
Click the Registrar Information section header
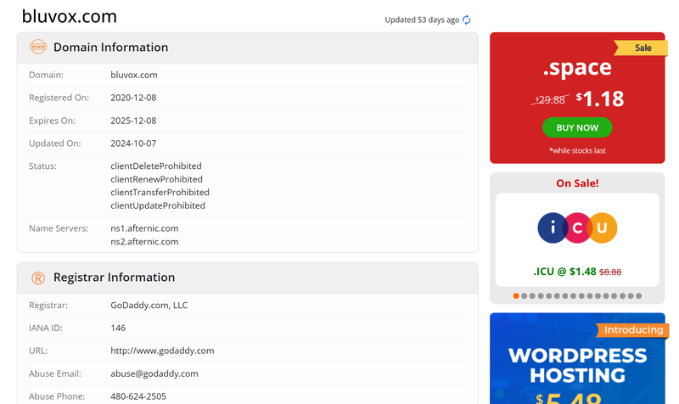(247, 278)
